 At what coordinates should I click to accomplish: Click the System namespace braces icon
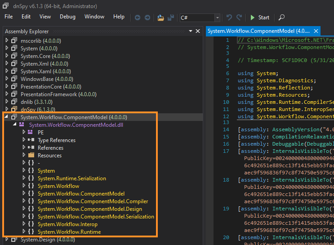click(31, 170)
